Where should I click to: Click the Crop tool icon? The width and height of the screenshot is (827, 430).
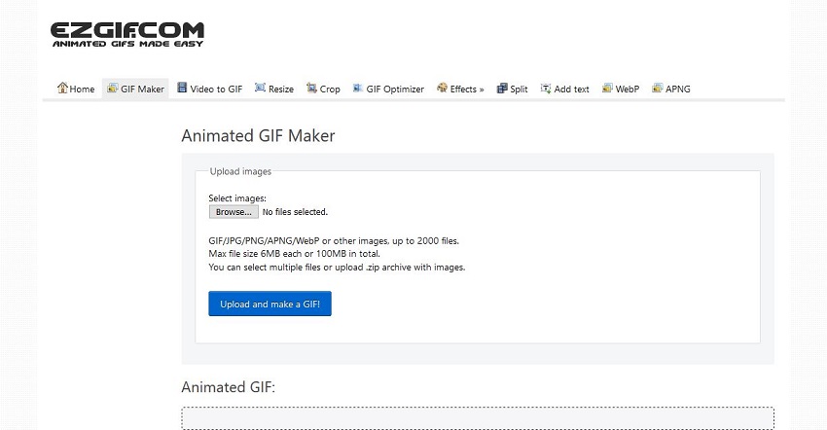pyautogui.click(x=311, y=89)
